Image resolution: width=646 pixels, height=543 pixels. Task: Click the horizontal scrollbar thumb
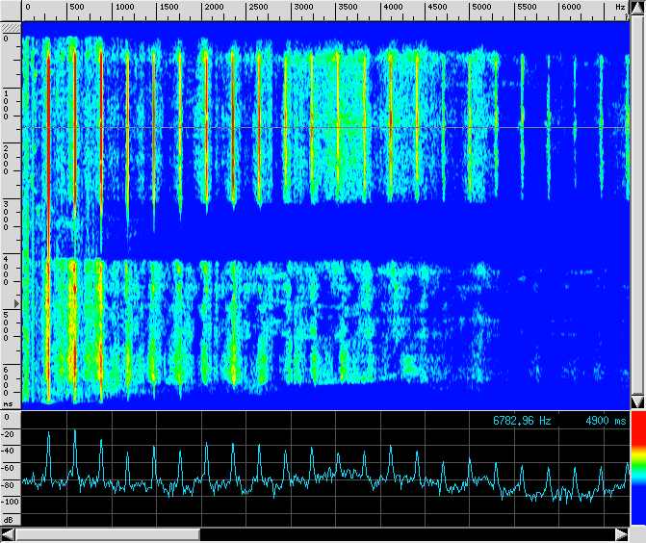tap(106, 534)
